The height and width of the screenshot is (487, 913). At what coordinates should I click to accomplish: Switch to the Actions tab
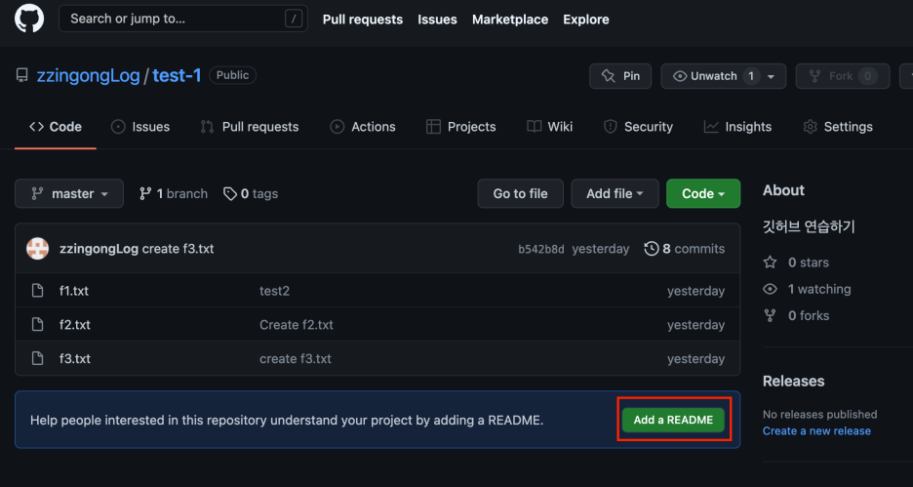coord(363,127)
